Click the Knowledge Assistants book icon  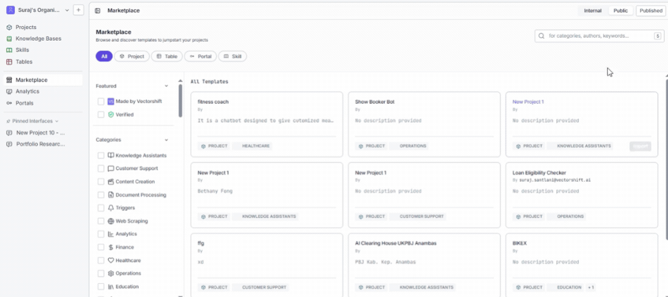[x=111, y=156]
